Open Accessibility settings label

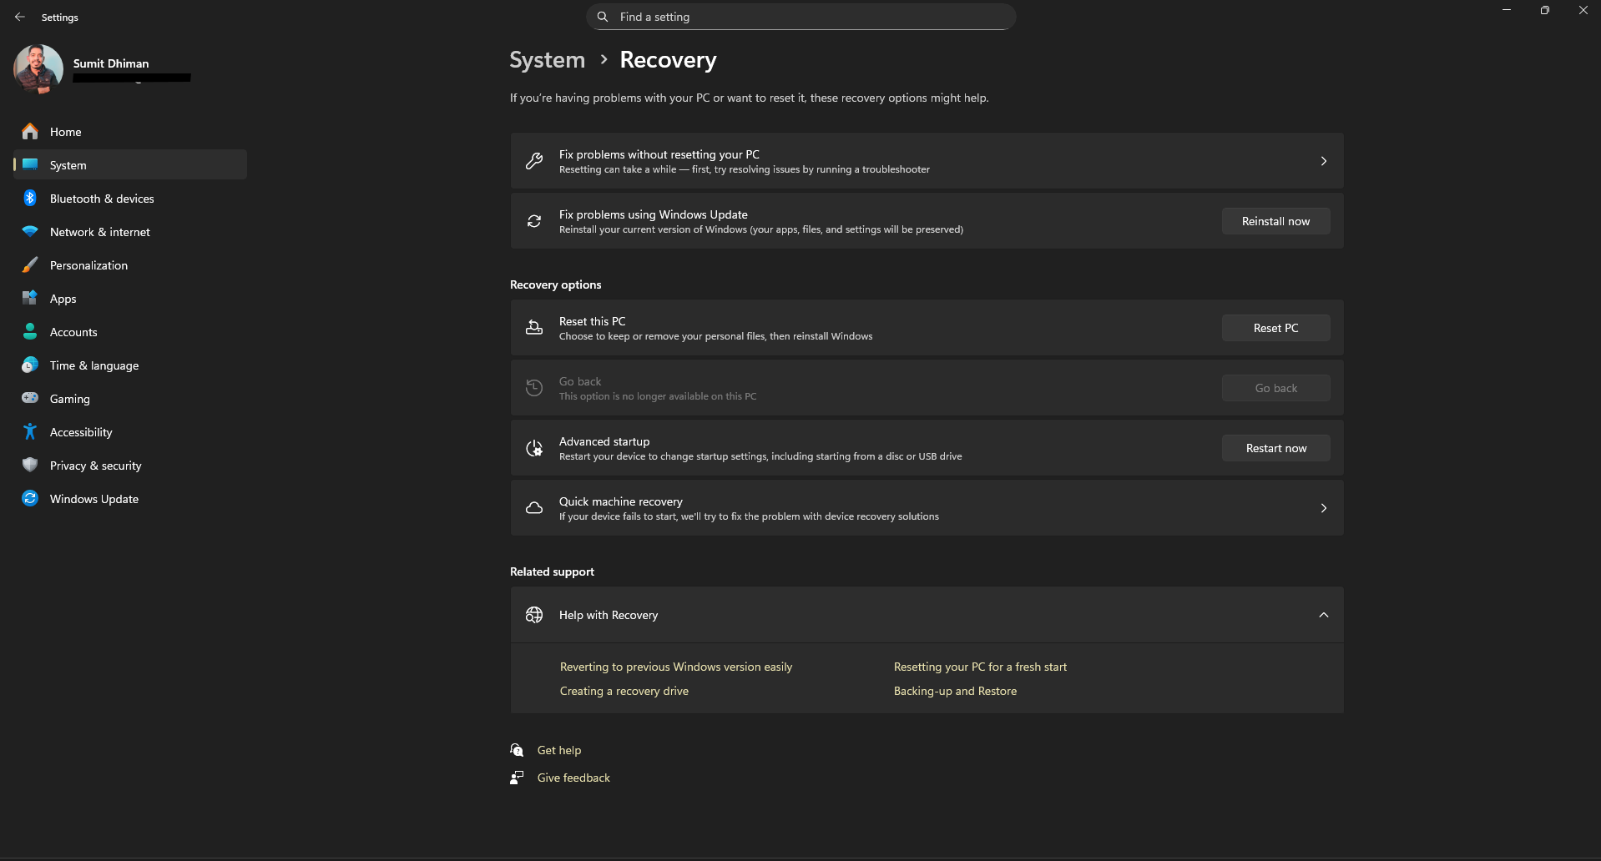pos(81,432)
